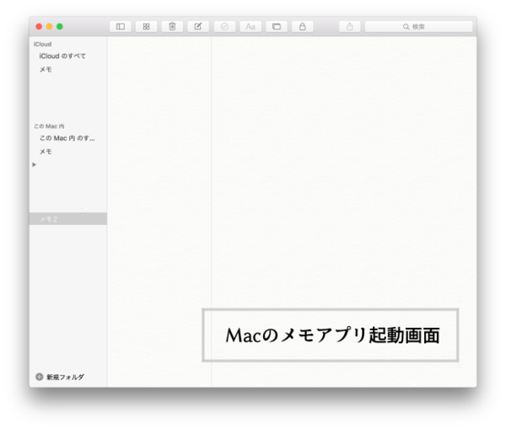The image size is (506, 429).
Task: Create a new note with compose icon
Action: point(198,26)
